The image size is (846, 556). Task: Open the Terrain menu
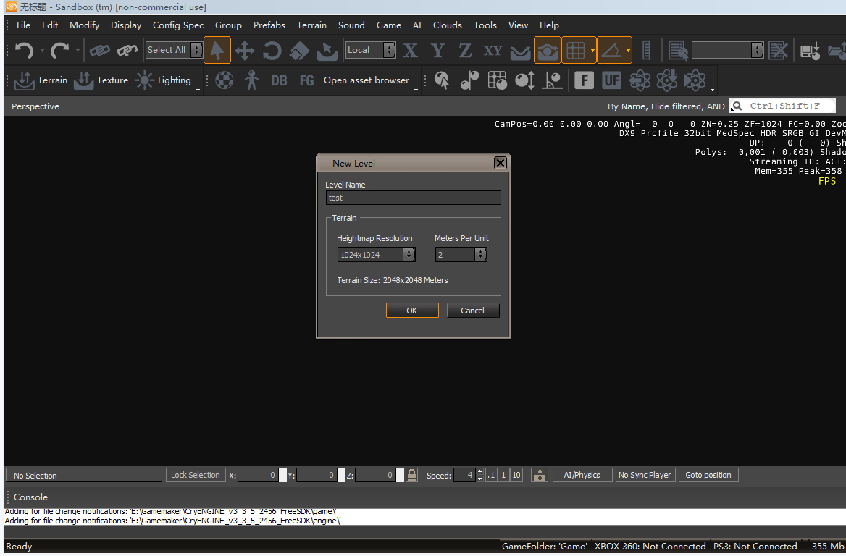(311, 25)
